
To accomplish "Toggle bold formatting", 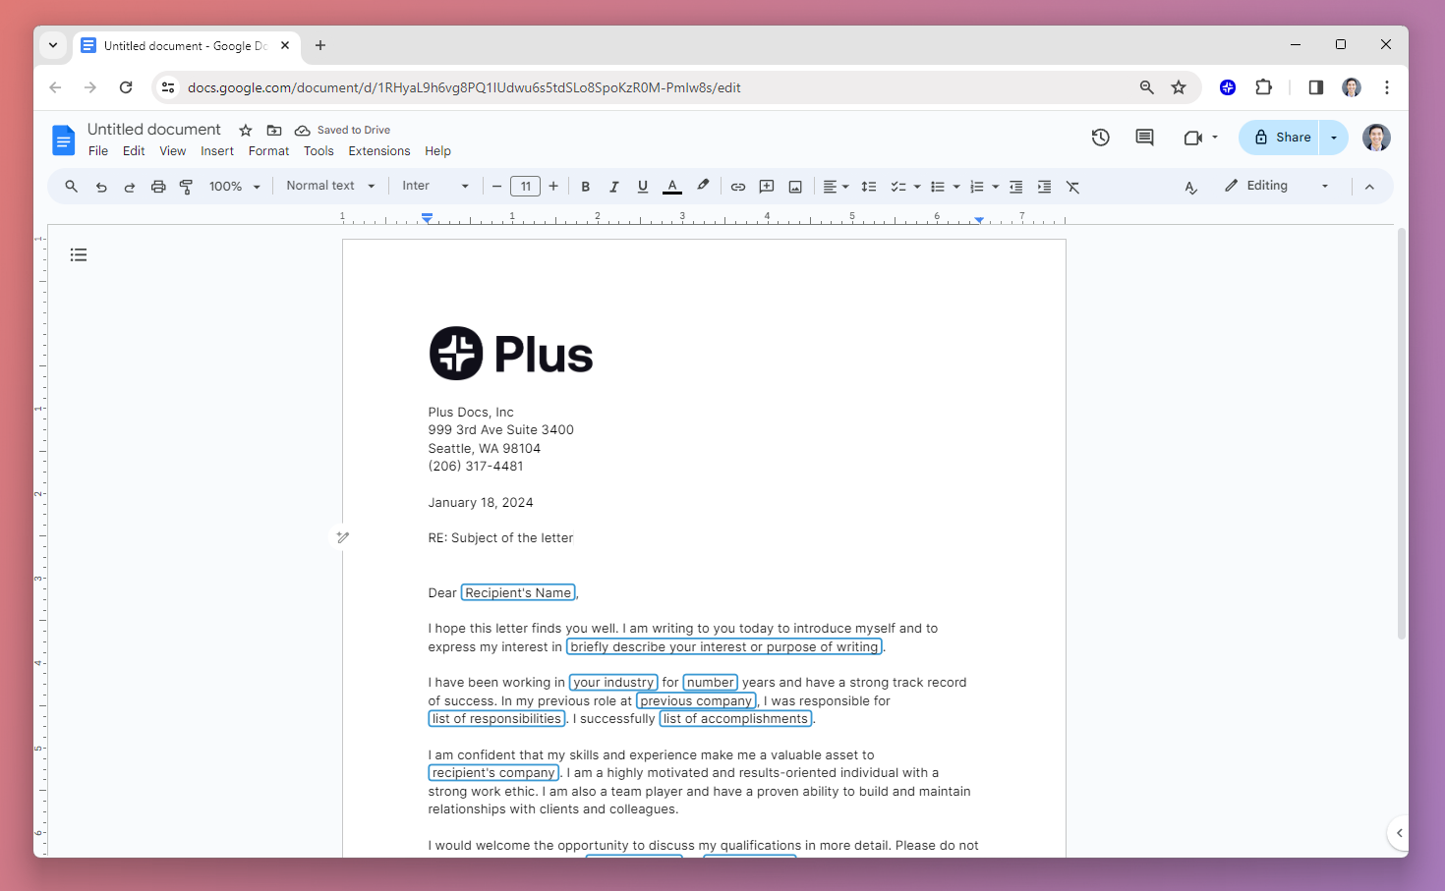I will pyautogui.click(x=585, y=186).
